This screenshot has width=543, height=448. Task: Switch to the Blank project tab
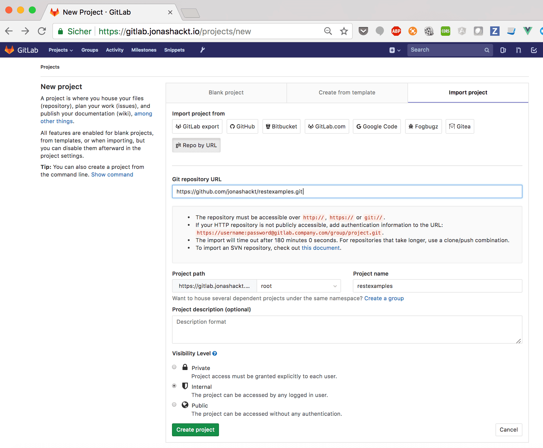[x=226, y=93]
